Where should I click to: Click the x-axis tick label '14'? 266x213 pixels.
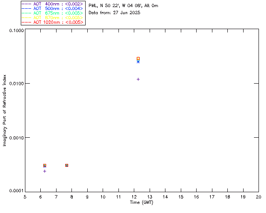click(165, 197)
